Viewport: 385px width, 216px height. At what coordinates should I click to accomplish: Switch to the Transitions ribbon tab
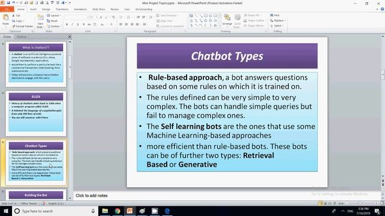click(x=62, y=10)
